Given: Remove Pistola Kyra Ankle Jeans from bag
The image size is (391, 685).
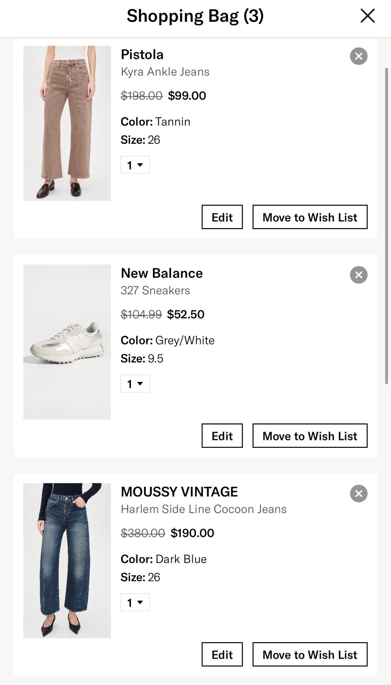Looking at the screenshot, I should tap(359, 56).
